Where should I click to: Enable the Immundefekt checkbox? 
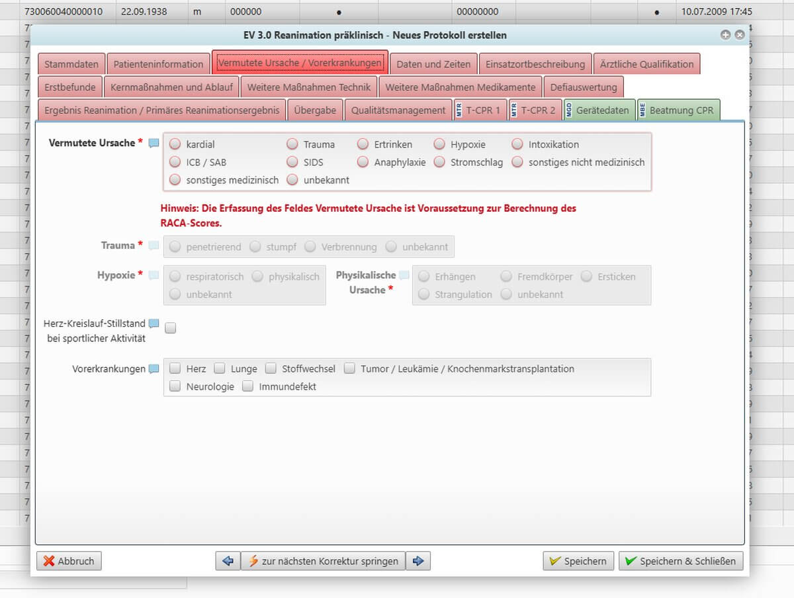(247, 386)
